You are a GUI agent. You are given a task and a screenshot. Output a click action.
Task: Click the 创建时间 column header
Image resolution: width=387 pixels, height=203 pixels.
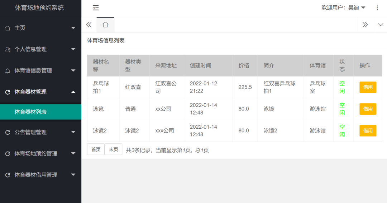pyautogui.click(x=208, y=65)
